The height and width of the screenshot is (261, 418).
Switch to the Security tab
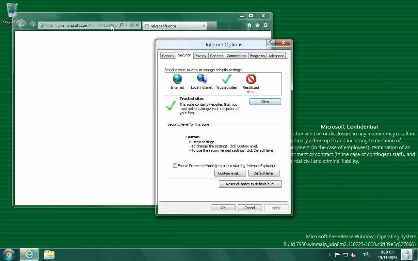pyautogui.click(x=184, y=55)
